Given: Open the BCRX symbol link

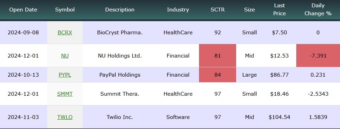Looking at the screenshot, I should pos(65,33).
